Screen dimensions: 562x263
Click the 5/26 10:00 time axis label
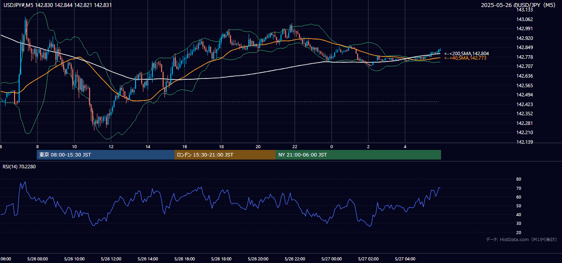coord(74,259)
